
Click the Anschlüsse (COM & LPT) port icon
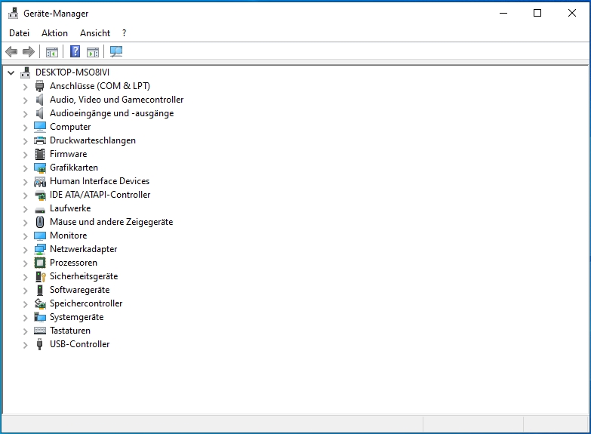pos(39,86)
